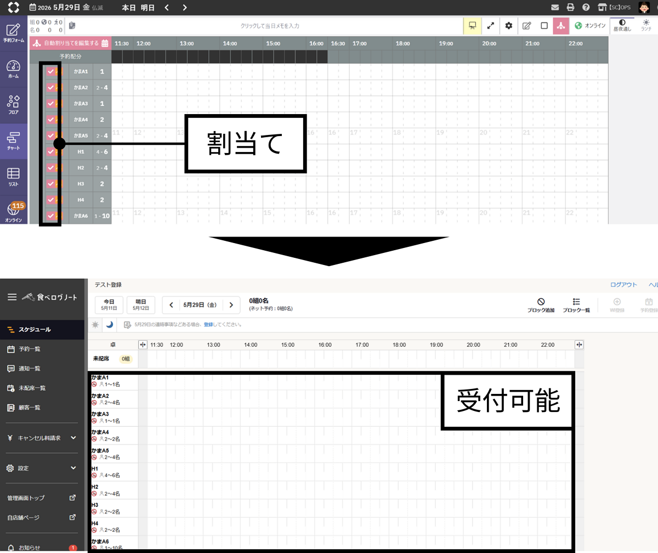Open the gear settings icon in toolbar
Screen dimensions: 658x553
509,26
